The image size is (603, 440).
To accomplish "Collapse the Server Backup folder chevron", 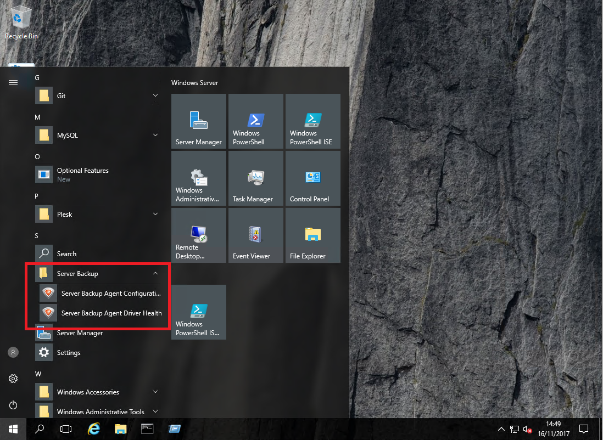I will click(x=155, y=273).
